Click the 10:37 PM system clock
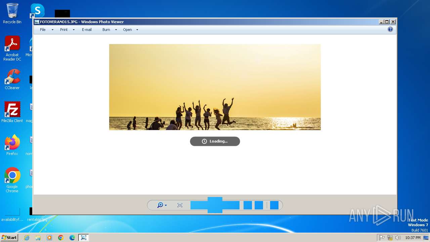 (413, 238)
